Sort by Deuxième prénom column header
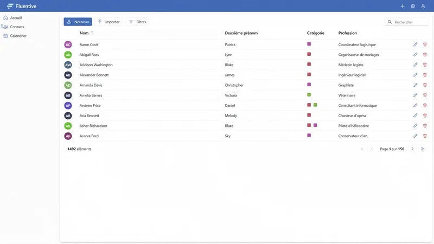Image resolution: width=434 pixels, height=244 pixels. click(241, 33)
